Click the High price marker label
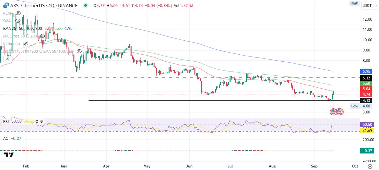The height and width of the screenshot is (170, 379). (x=354, y=3)
